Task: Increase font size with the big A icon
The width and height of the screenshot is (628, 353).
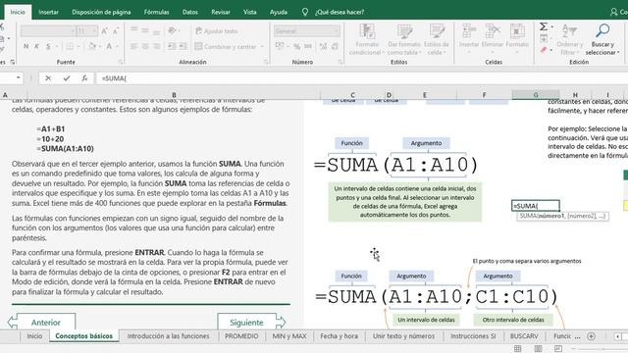Action: (104, 30)
